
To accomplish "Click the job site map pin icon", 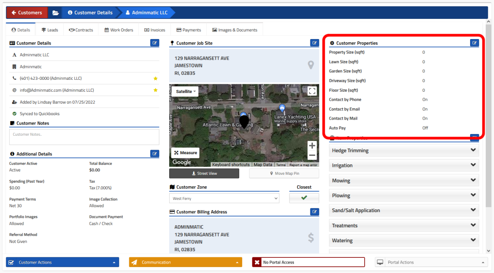I will click(x=311, y=65).
